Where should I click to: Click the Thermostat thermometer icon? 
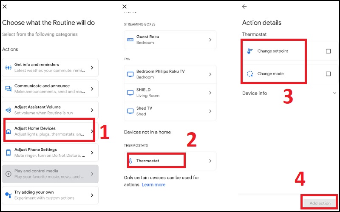[x=130, y=161]
